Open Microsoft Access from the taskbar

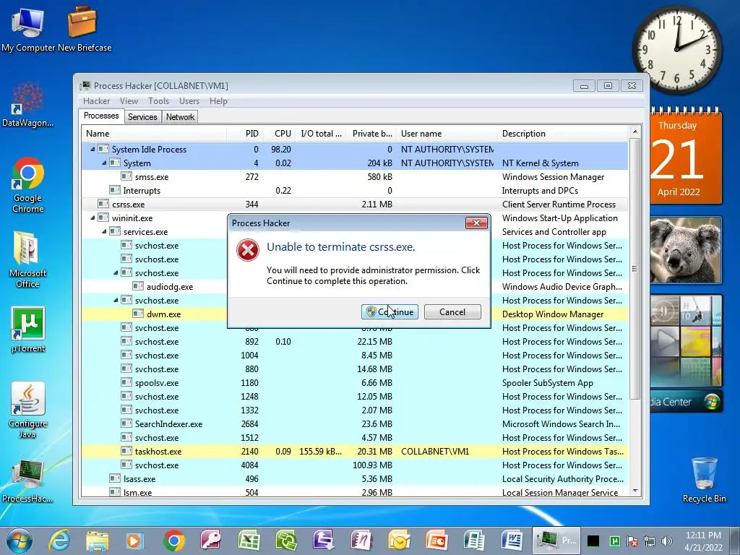tap(211, 541)
